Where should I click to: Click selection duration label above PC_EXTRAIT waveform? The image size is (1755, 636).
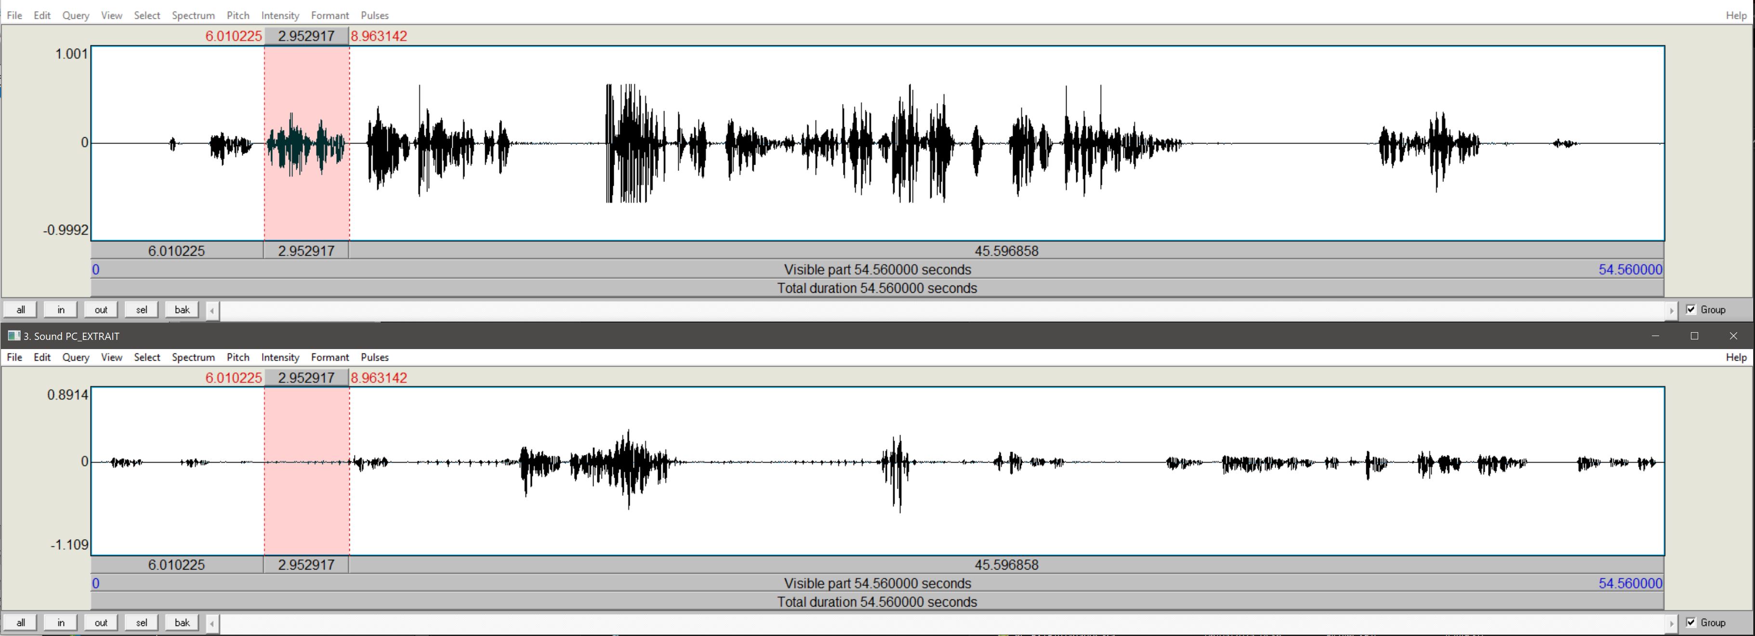(x=306, y=378)
